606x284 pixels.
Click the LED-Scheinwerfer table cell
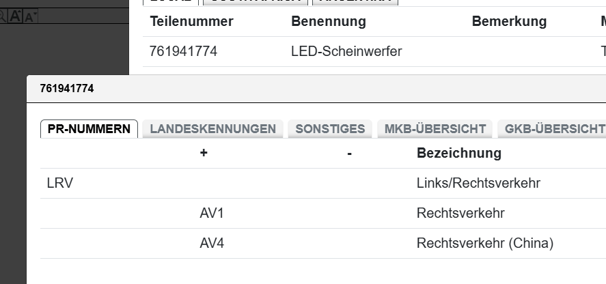pyautogui.click(x=346, y=51)
